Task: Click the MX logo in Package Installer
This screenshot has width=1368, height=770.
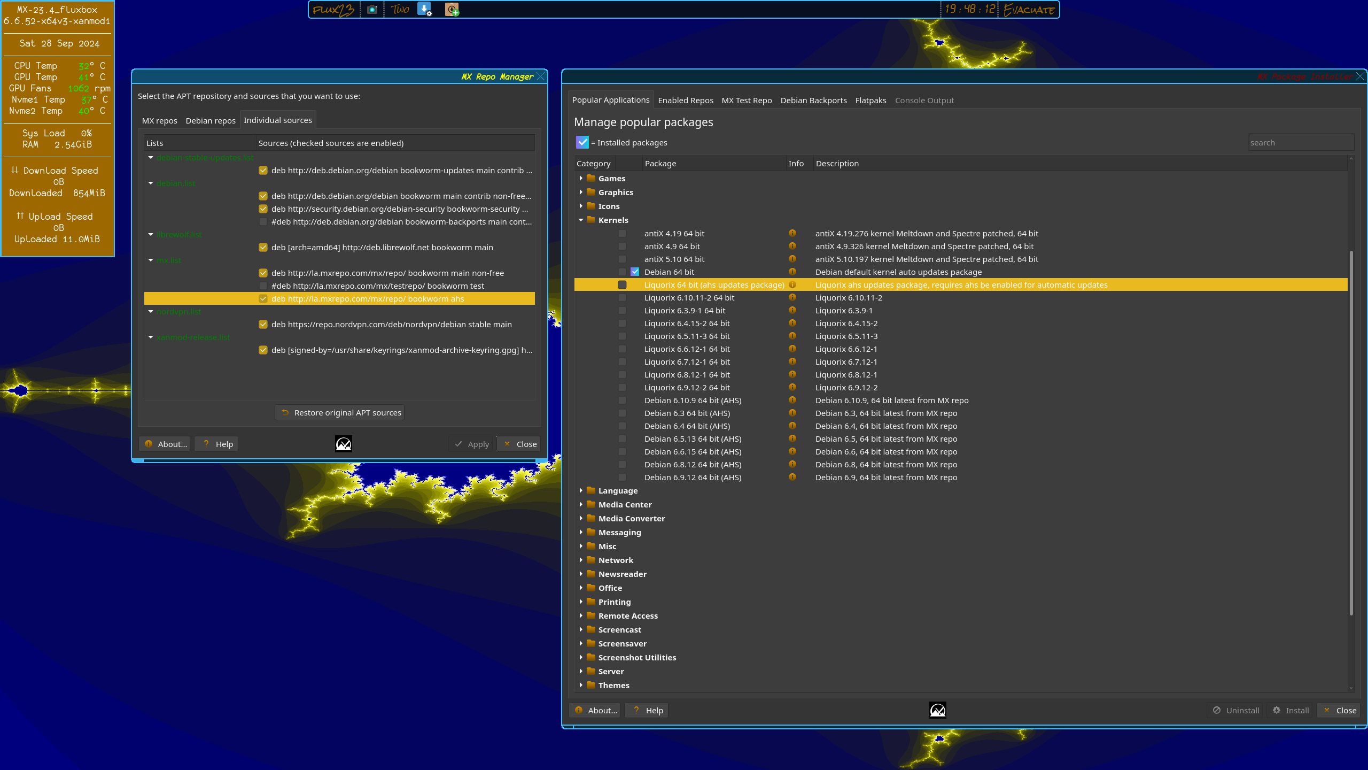Action: click(938, 710)
